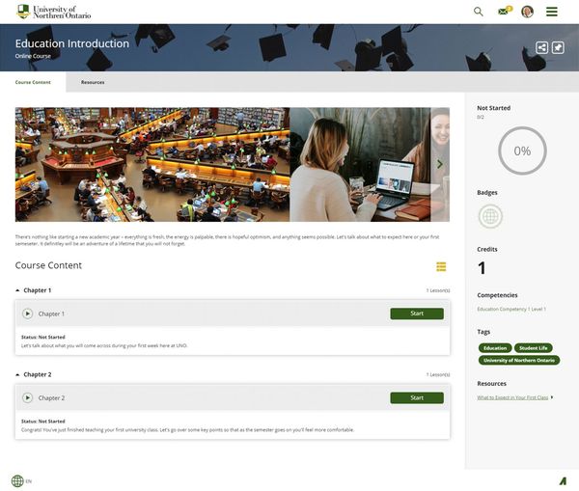Click the yellow list view icon
The image size is (579, 491).
click(441, 266)
